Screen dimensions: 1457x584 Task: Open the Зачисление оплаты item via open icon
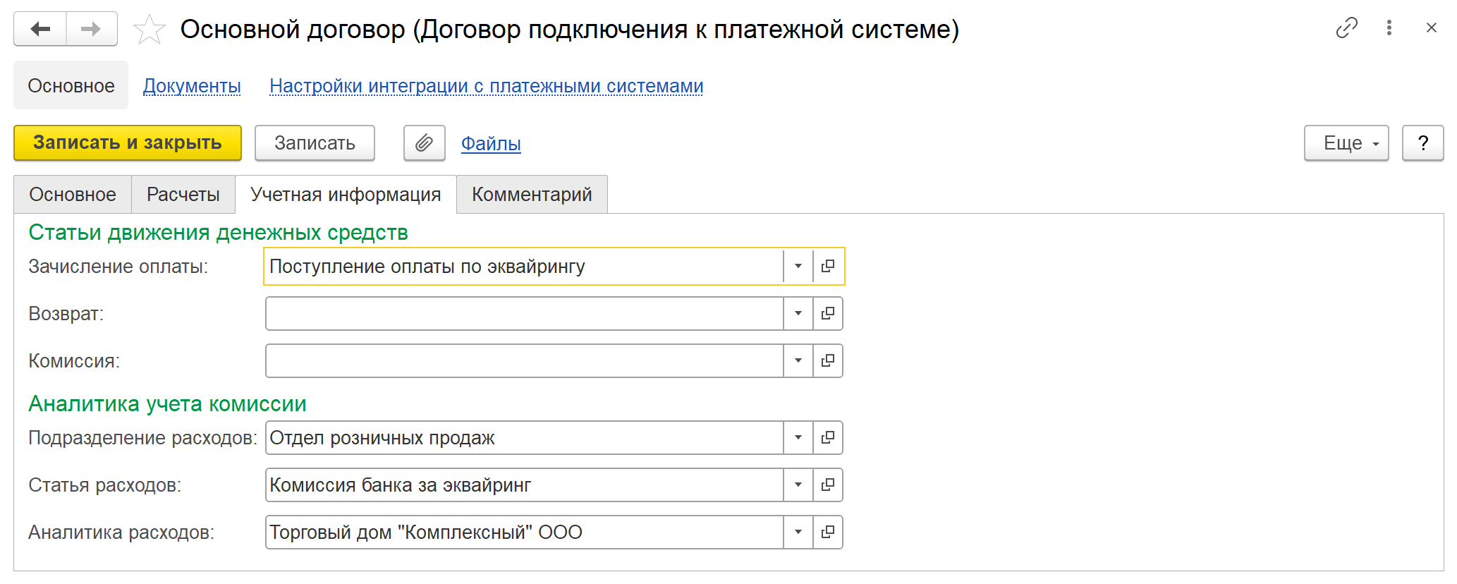(828, 267)
